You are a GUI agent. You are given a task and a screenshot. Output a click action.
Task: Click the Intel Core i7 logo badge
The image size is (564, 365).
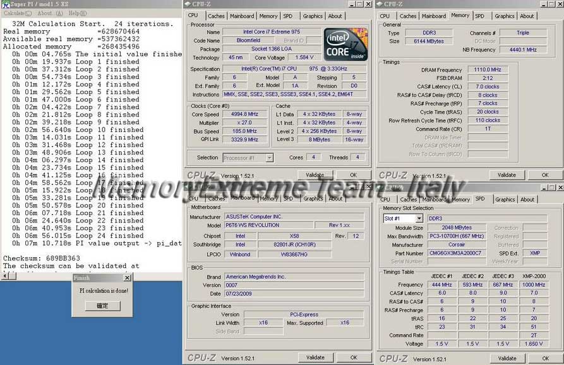pyautogui.click(x=345, y=44)
